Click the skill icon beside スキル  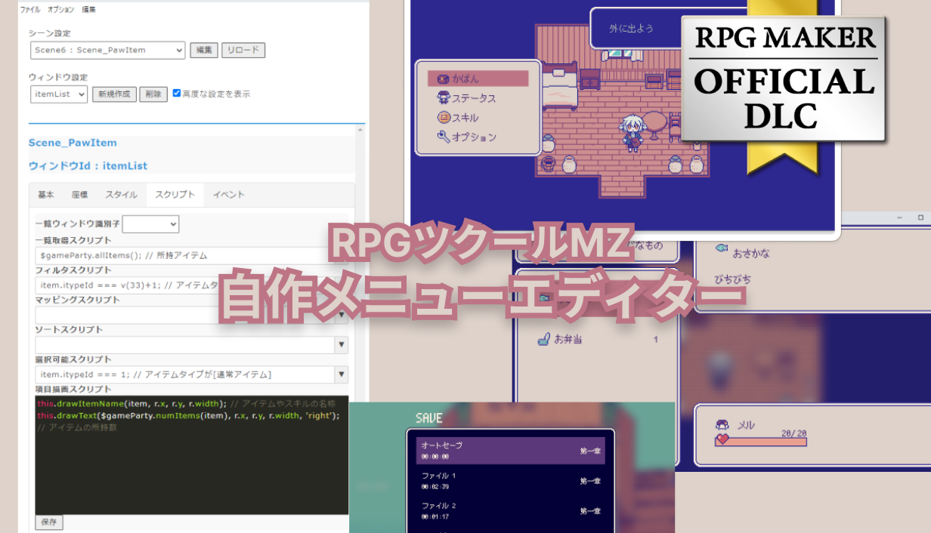click(444, 118)
